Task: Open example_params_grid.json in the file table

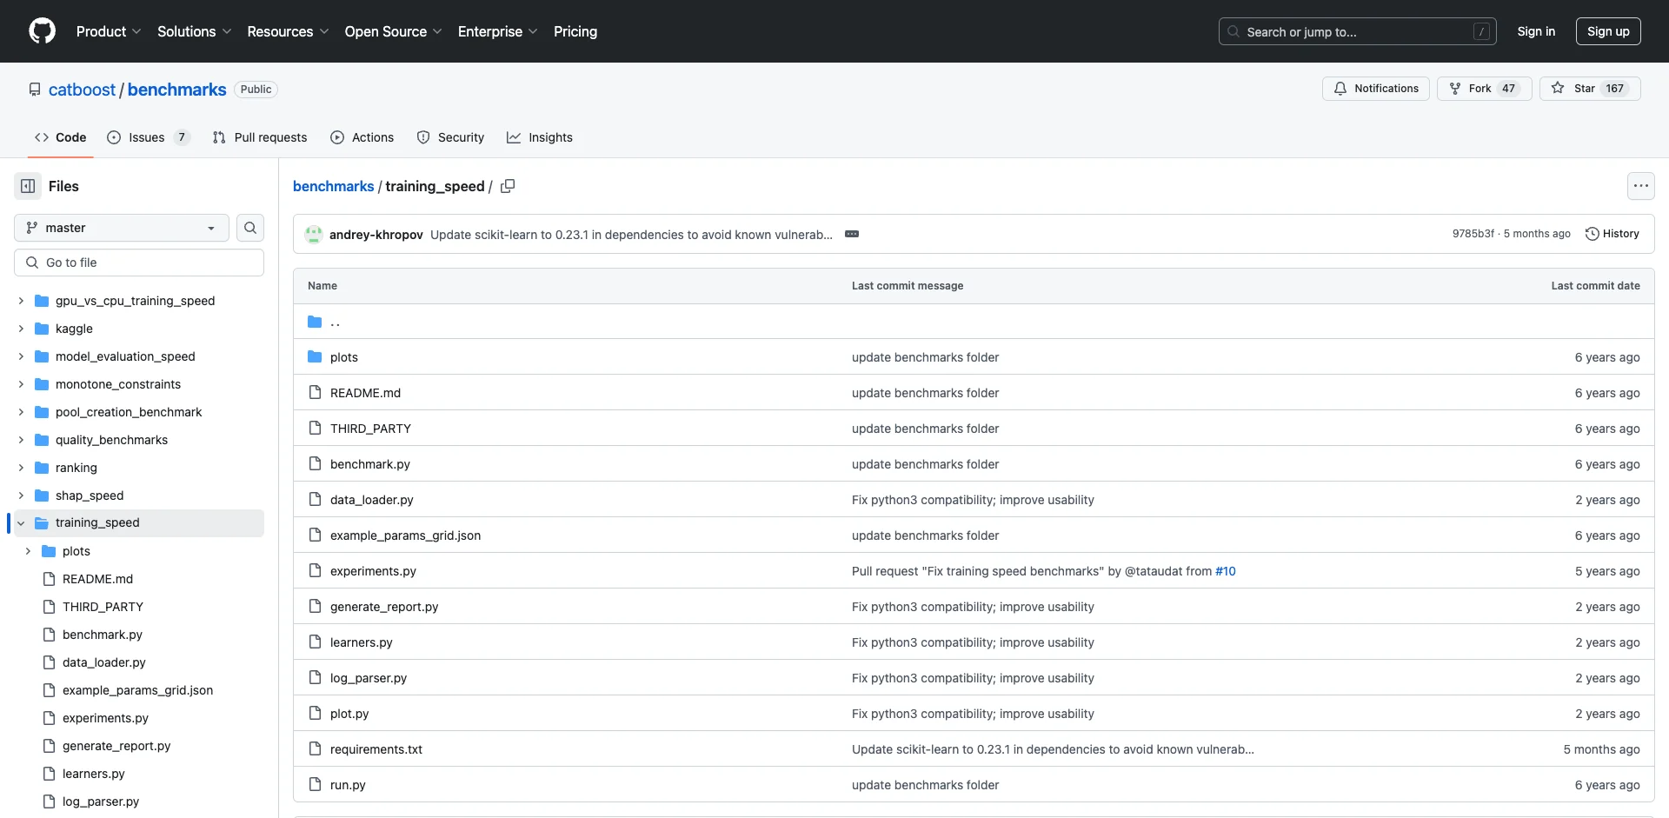Action: (x=405, y=535)
